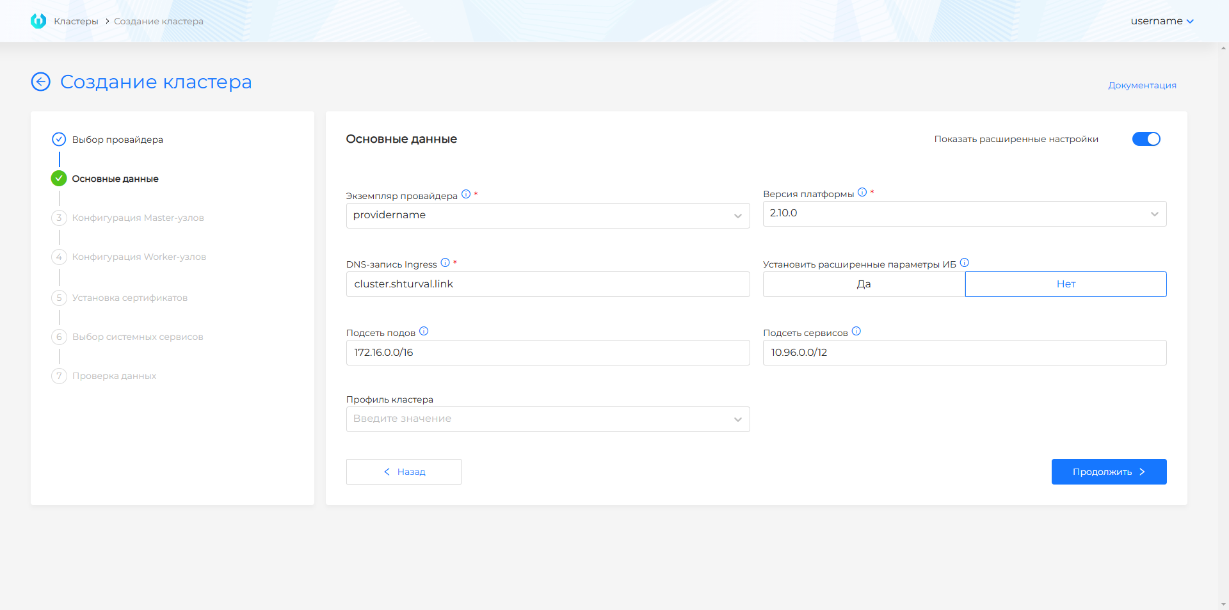The height and width of the screenshot is (610, 1229).
Task: Open the Экземпляр провайдера dropdown
Action: (737, 215)
